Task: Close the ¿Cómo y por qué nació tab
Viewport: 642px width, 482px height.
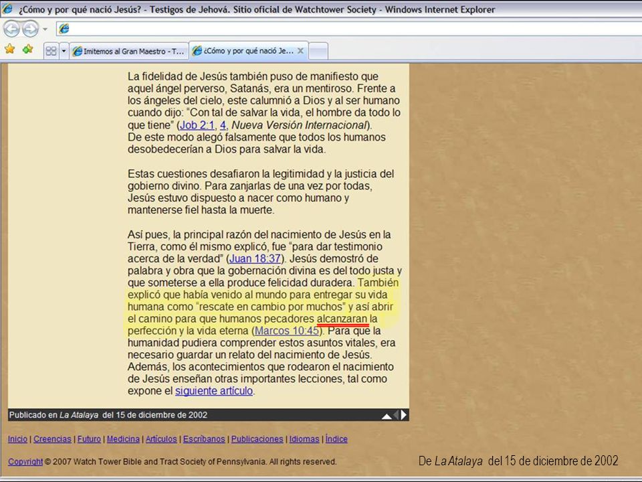Action: pyautogui.click(x=300, y=51)
